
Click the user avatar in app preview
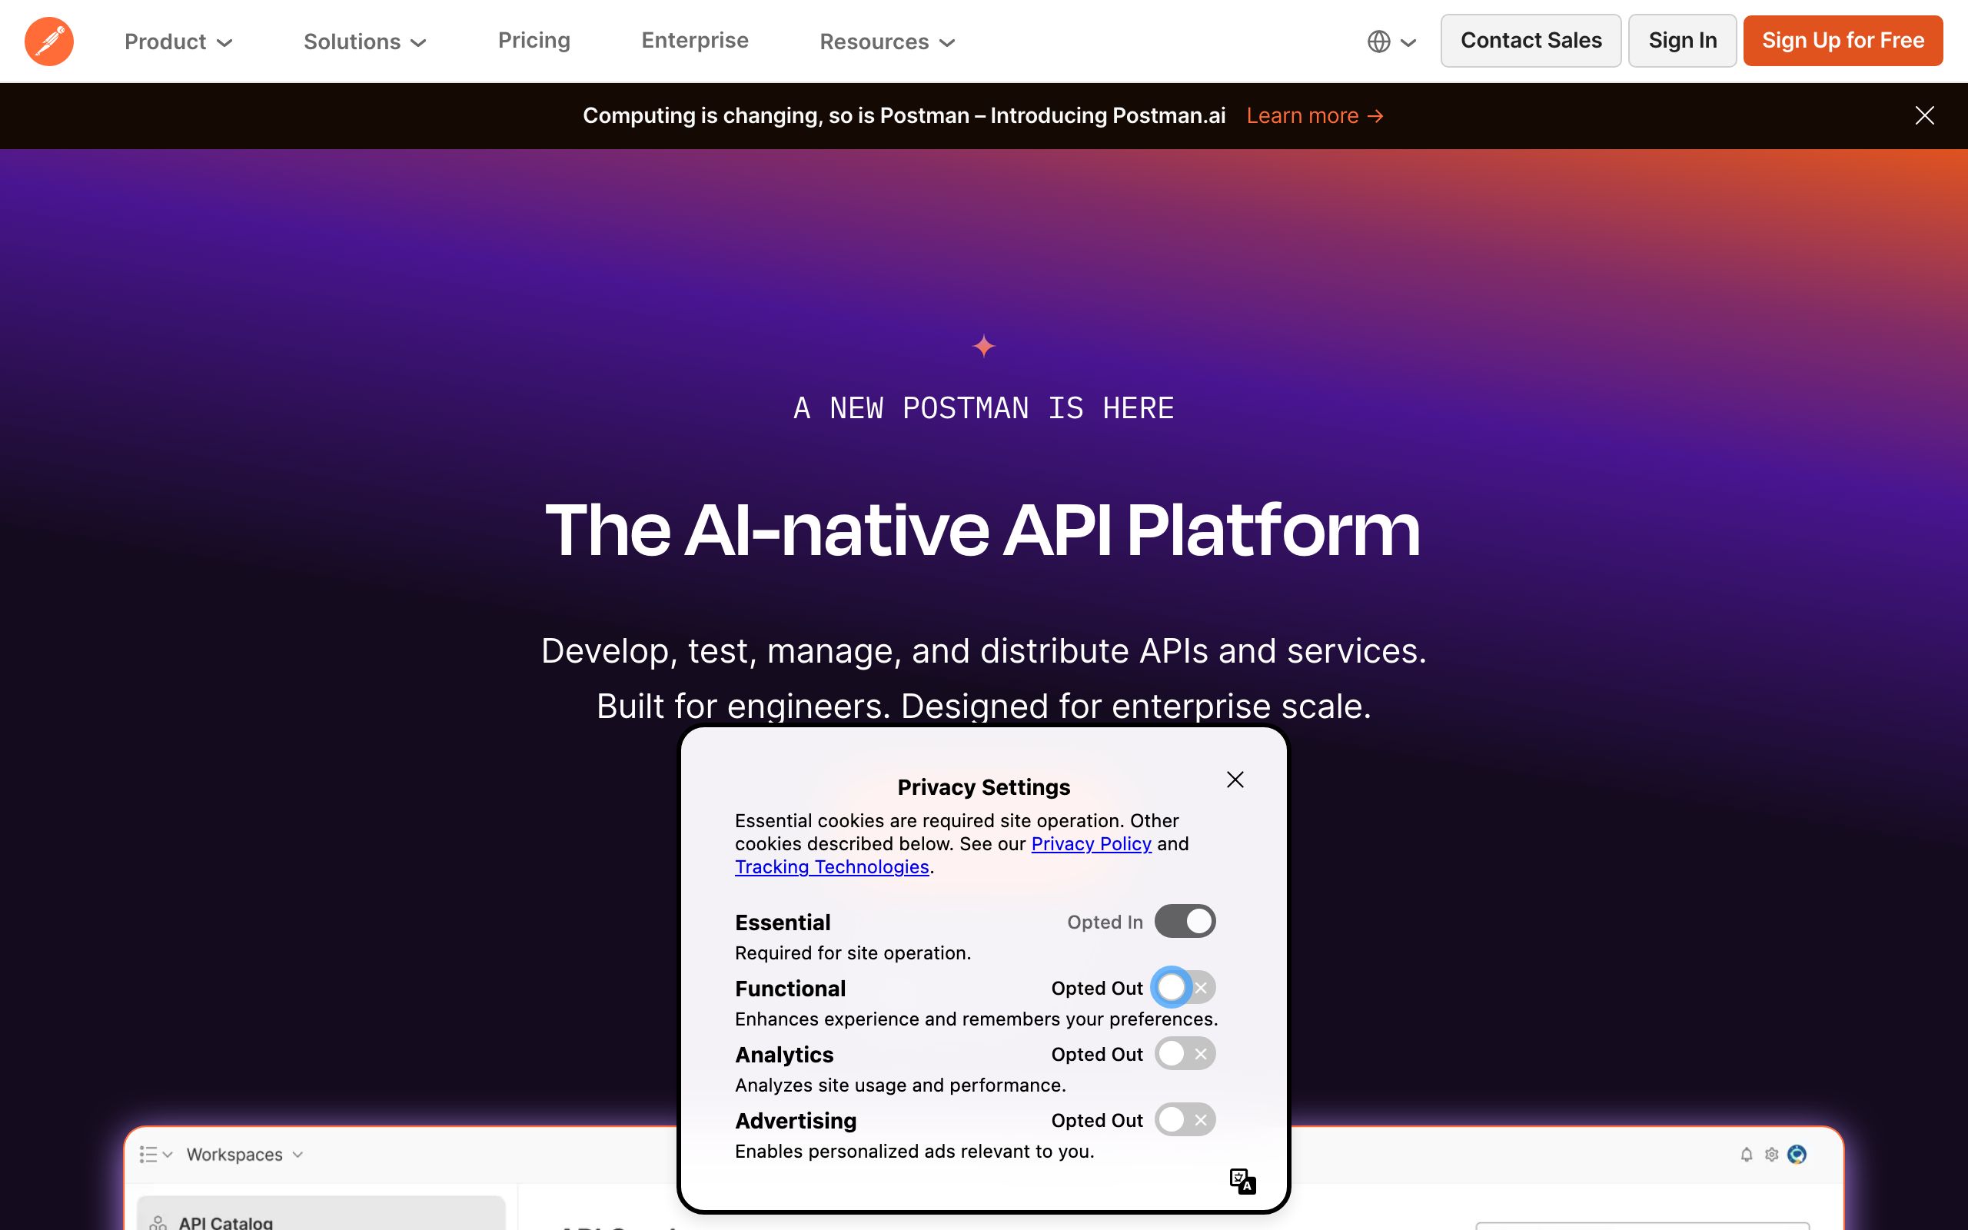[x=1797, y=1155]
